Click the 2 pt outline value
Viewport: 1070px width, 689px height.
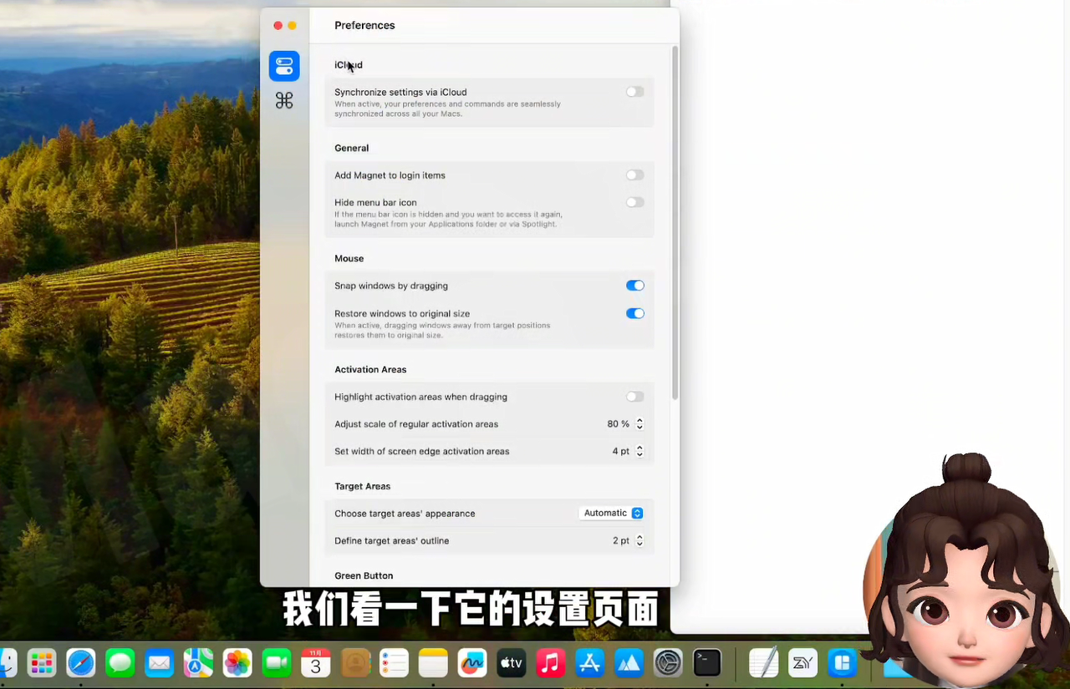coord(620,540)
